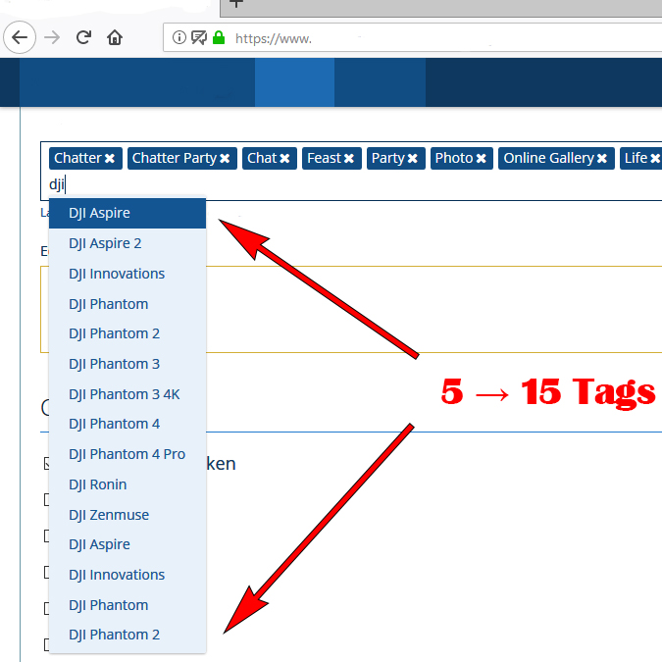The height and width of the screenshot is (662, 662).
Task: Select DJI Phantom 3 4K suggestion
Action: (127, 394)
